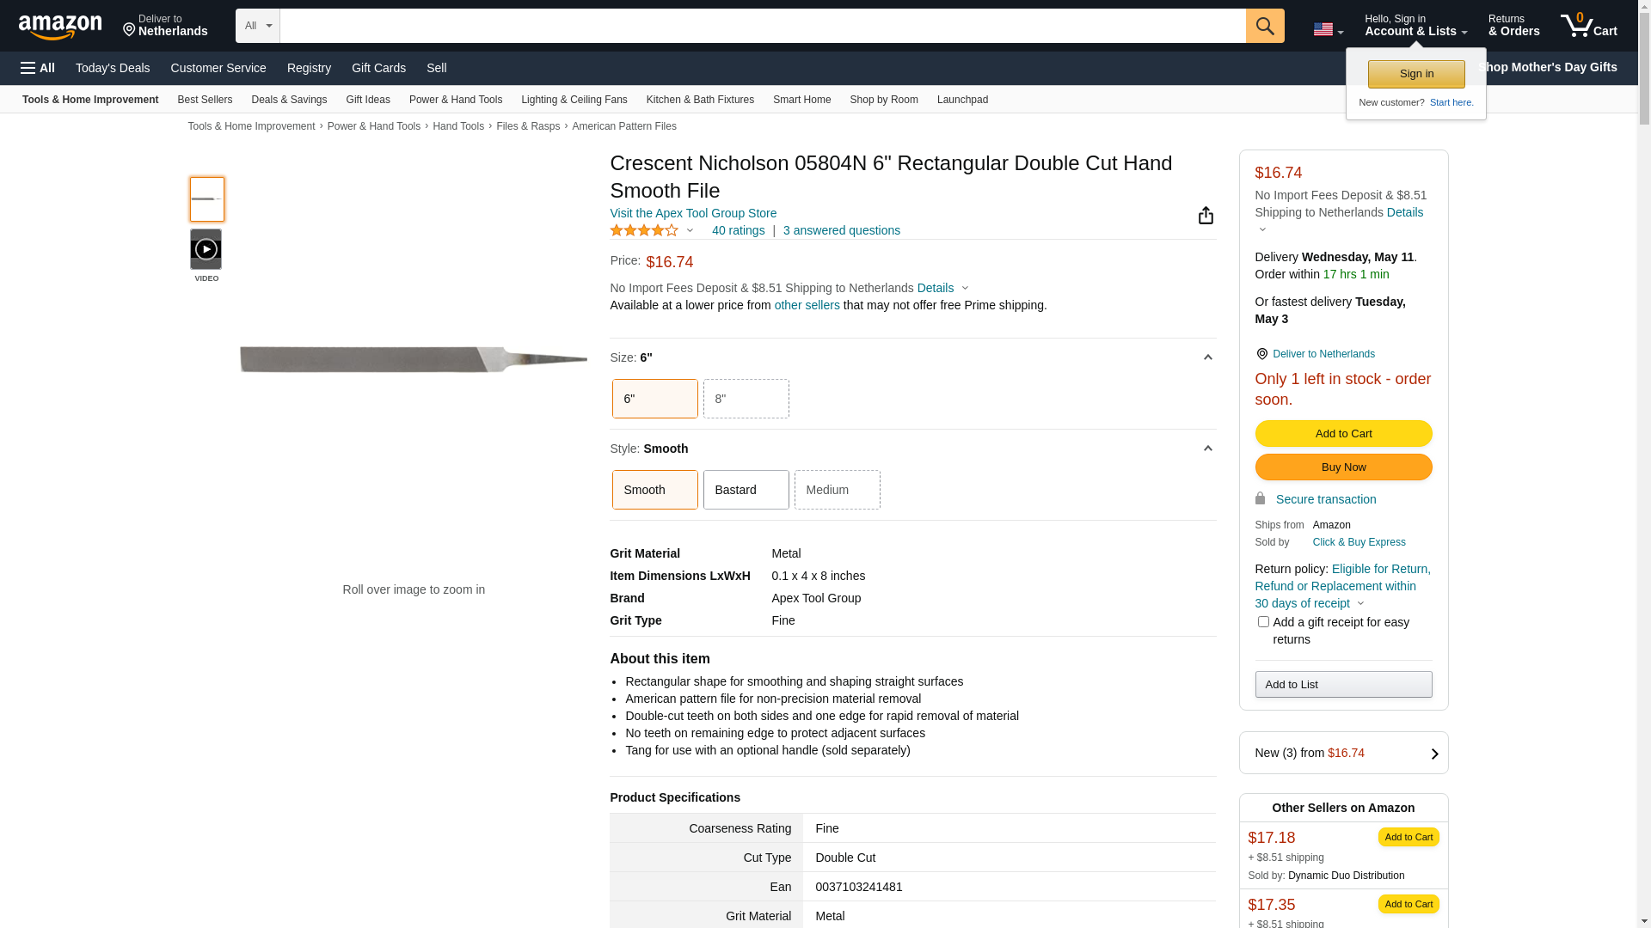Viewport: 1651px width, 928px height.
Task: Open the All hamburger menu
Action: 38,68
